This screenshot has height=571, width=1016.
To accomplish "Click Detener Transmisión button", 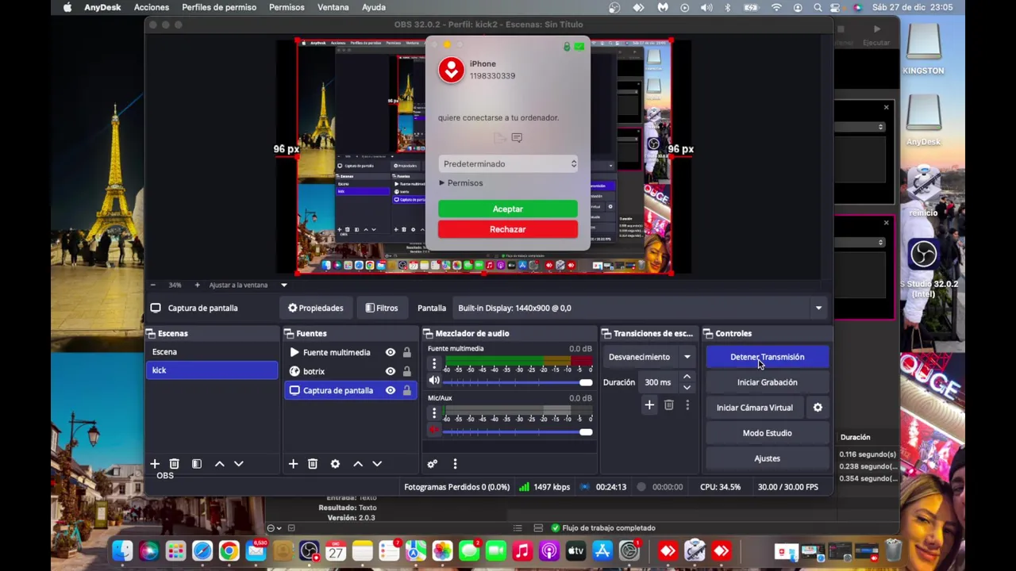I will 767,357.
